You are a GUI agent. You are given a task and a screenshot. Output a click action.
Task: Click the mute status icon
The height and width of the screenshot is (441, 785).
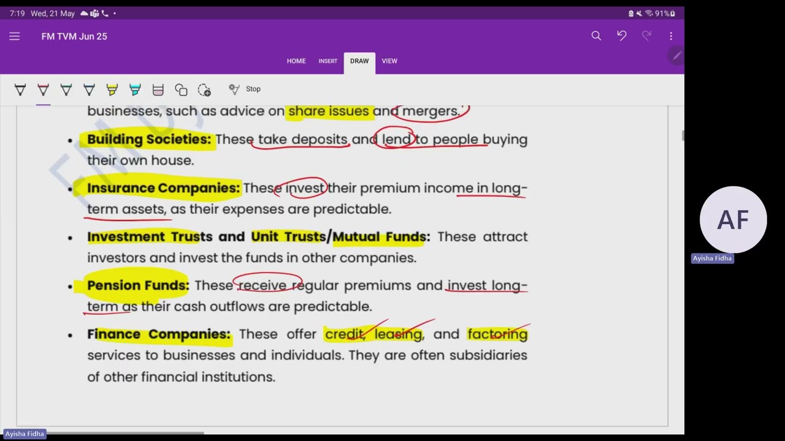click(639, 13)
